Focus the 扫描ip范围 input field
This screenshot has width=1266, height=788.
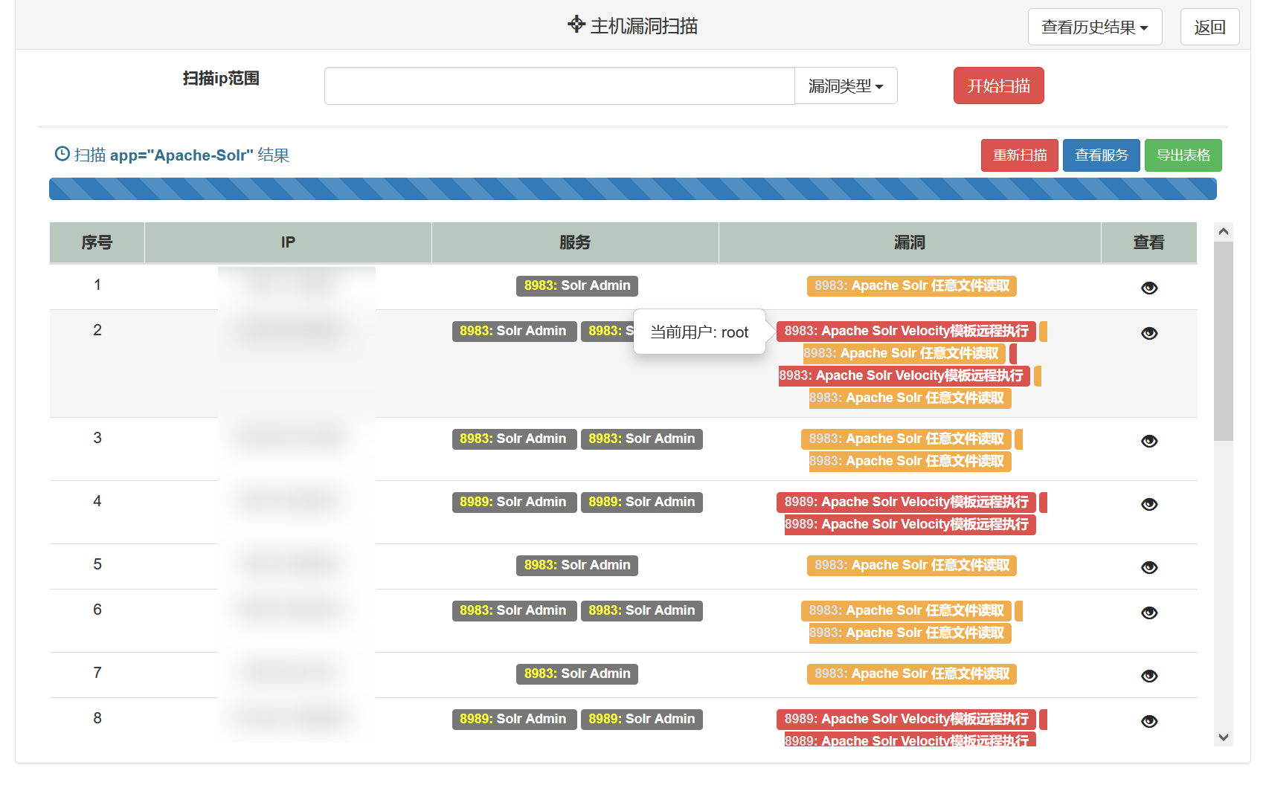(559, 86)
